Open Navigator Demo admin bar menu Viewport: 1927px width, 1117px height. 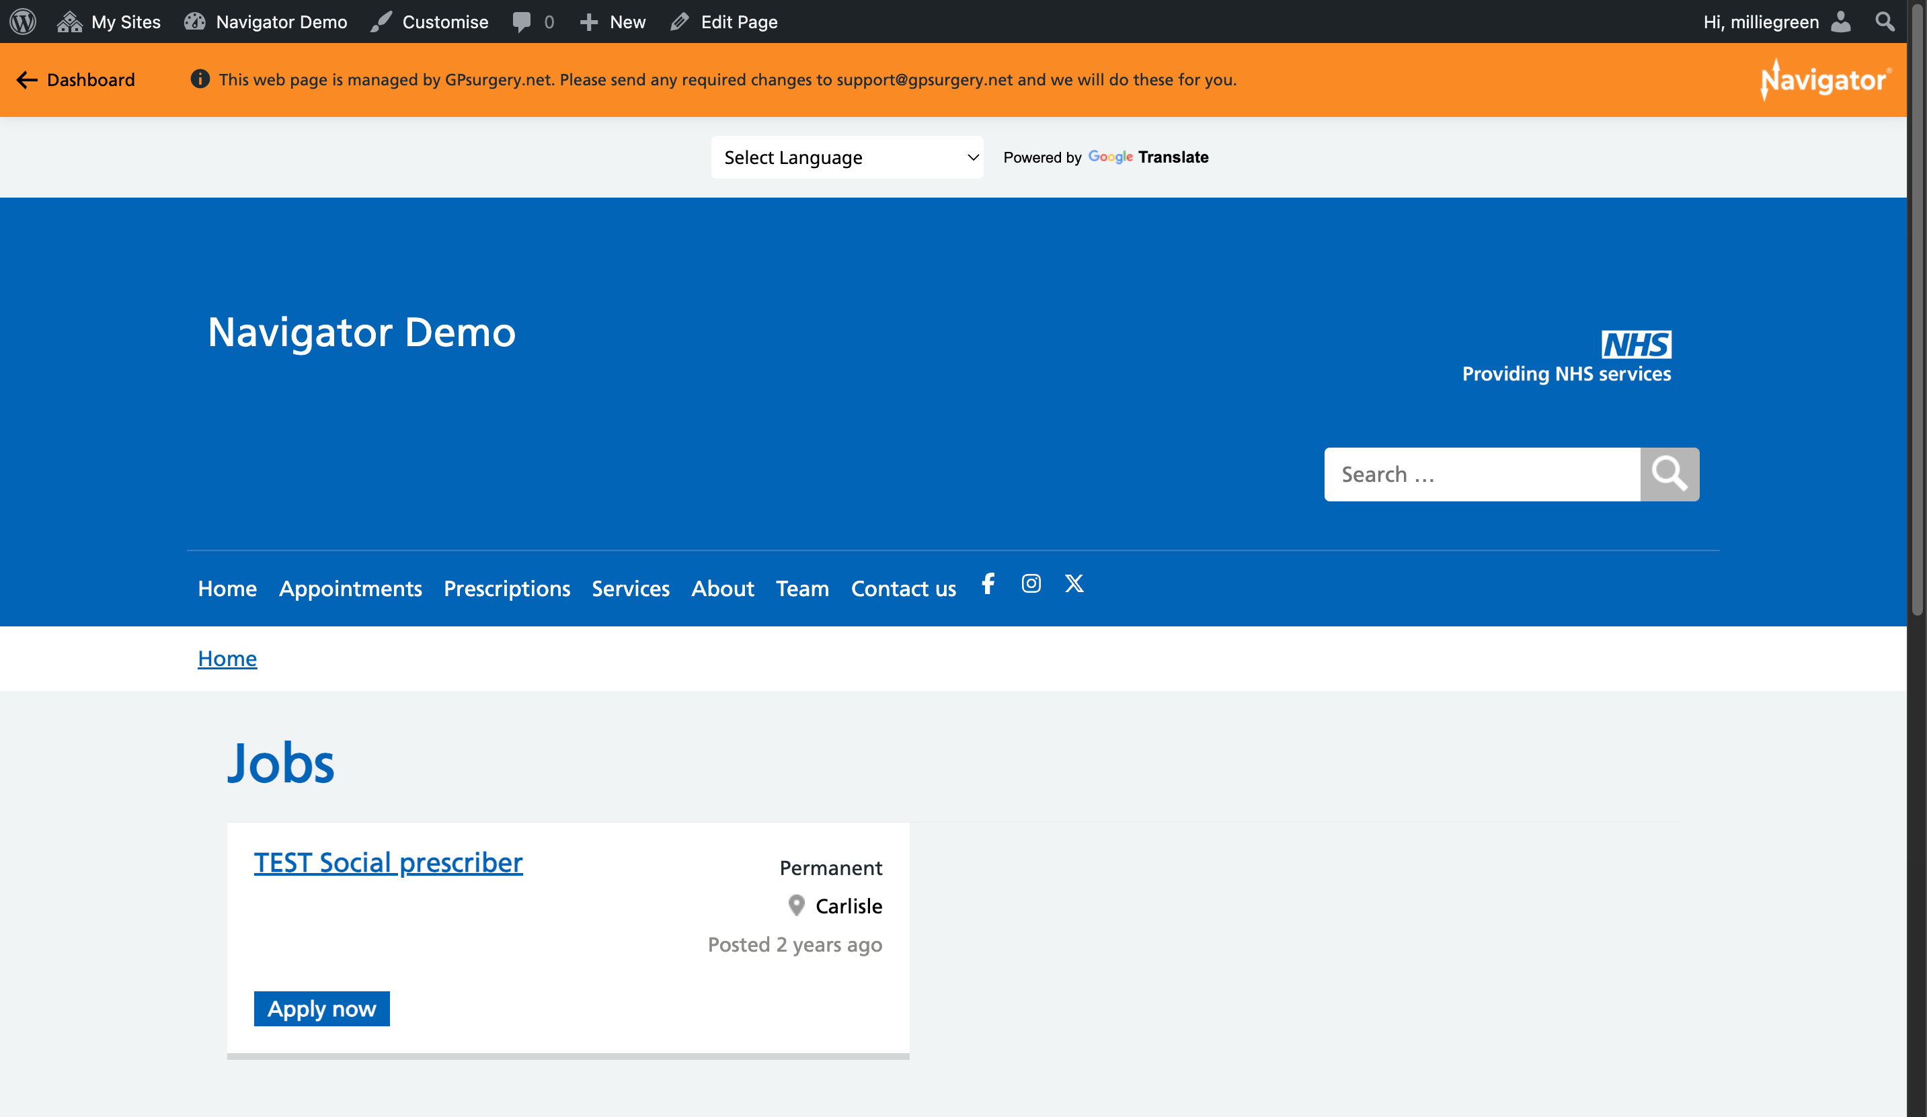click(x=266, y=22)
